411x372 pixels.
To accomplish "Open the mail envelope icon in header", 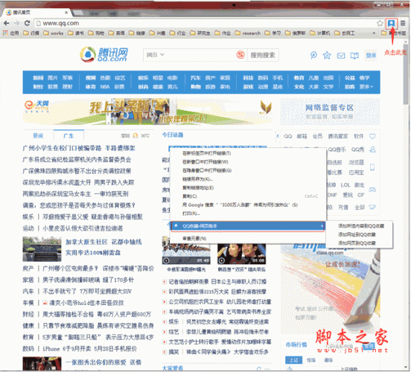I will point(341,56).
